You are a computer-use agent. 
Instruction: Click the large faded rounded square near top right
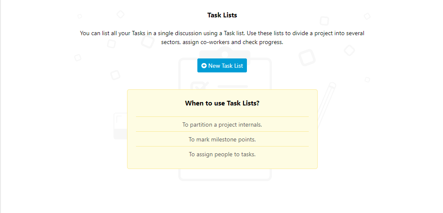[x=307, y=57]
